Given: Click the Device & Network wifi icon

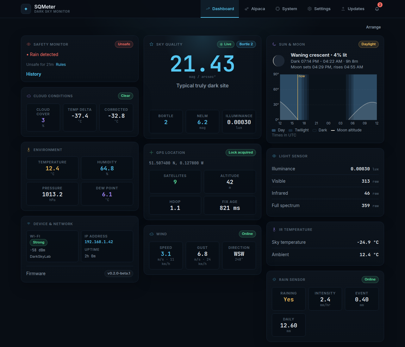Looking at the screenshot, I should click(28, 224).
